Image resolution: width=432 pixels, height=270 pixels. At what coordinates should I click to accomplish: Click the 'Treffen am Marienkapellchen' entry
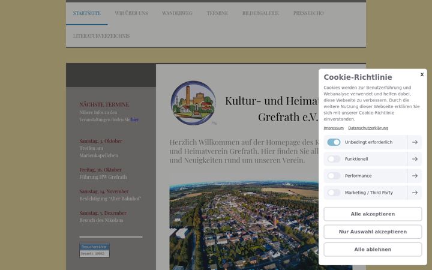pyautogui.click(x=99, y=152)
